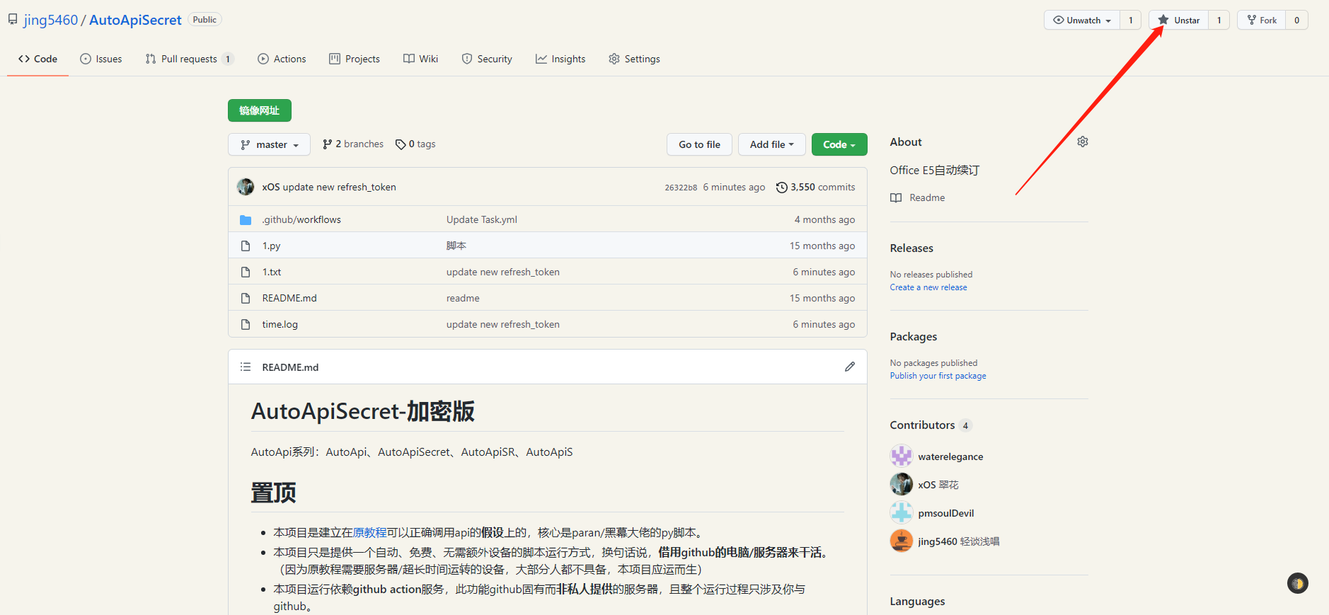The height and width of the screenshot is (615, 1329).
Task: View the 0 tags link
Action: point(415,144)
